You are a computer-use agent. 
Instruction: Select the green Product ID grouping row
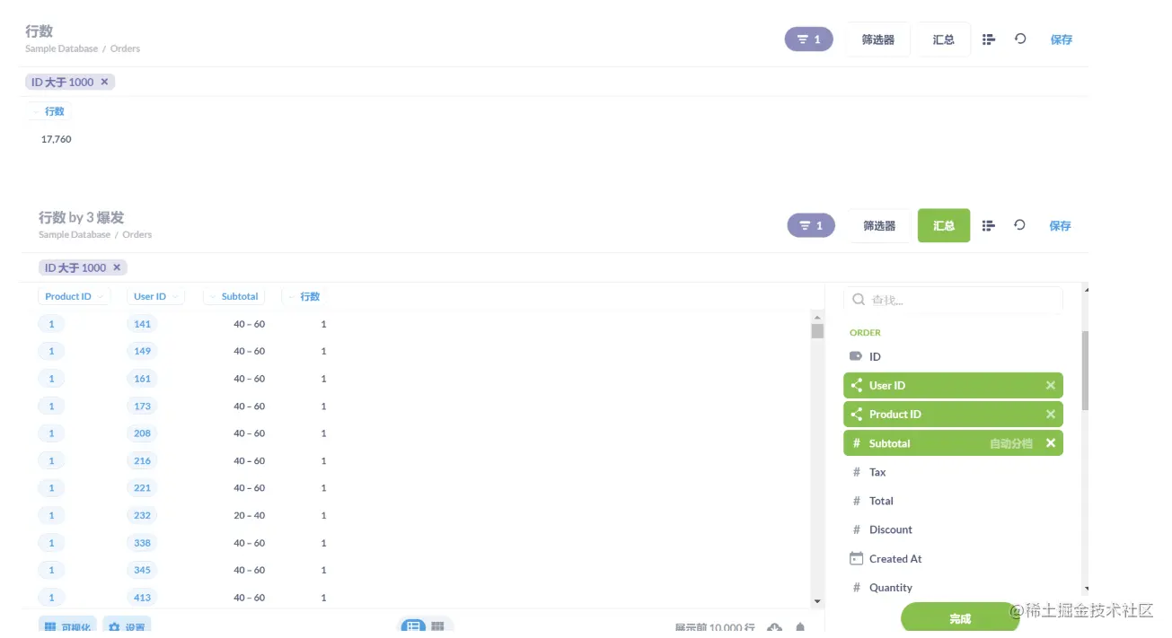coord(953,415)
